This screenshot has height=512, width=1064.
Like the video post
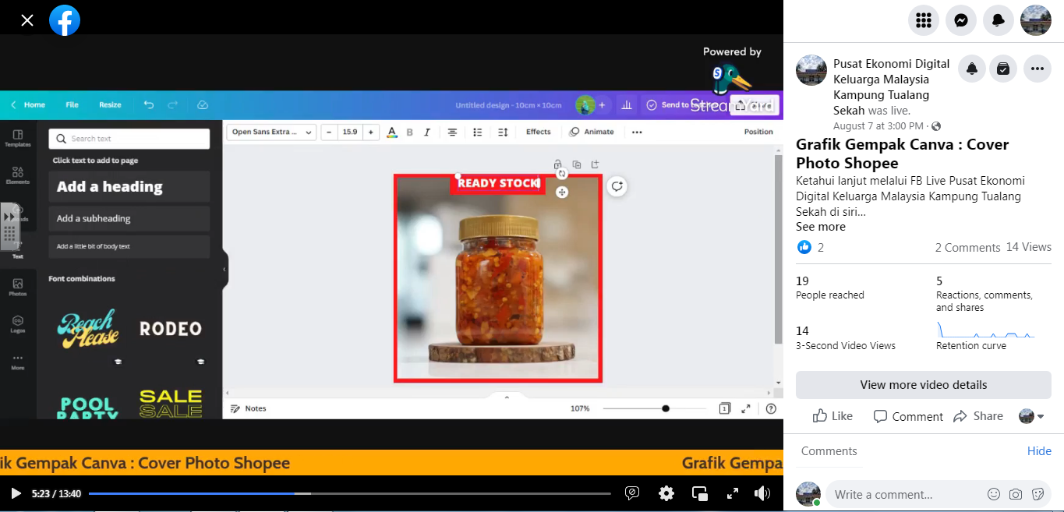832,416
